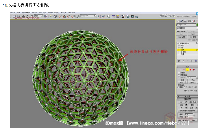Click the 切角 chamfer button
The width and height of the screenshot is (198, 128).
pos(181,105)
